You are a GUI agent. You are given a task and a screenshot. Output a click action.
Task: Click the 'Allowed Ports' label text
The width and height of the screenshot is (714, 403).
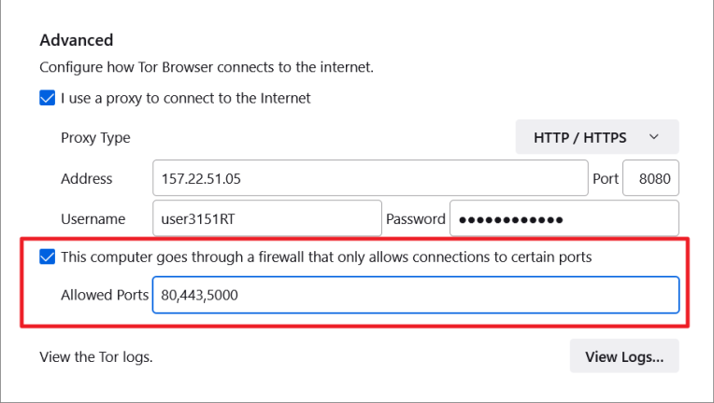pyautogui.click(x=105, y=296)
